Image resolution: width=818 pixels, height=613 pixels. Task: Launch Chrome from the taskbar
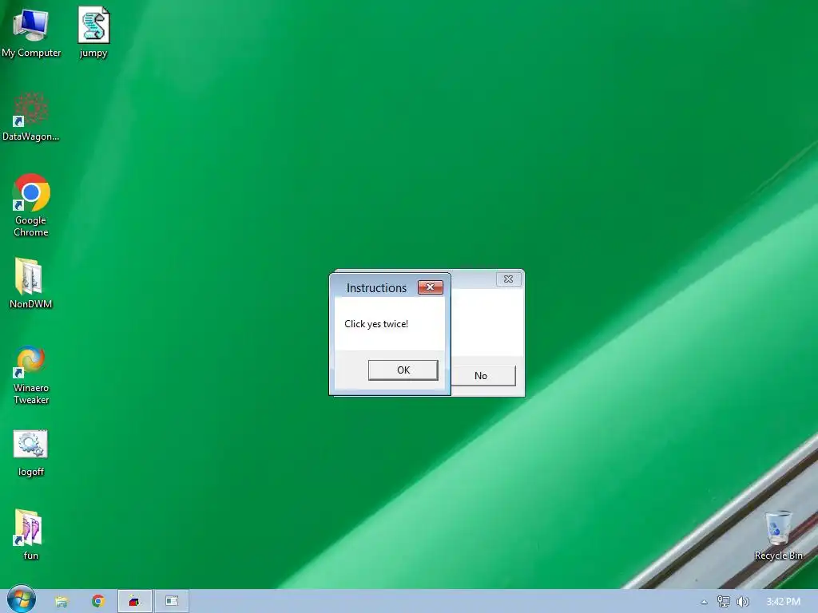coord(98,601)
